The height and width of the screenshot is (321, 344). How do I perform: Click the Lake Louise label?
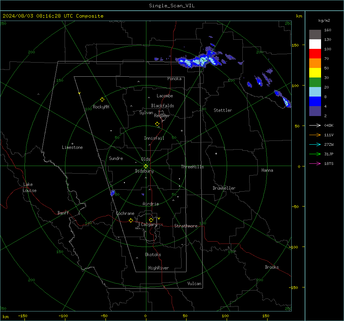[29, 187]
